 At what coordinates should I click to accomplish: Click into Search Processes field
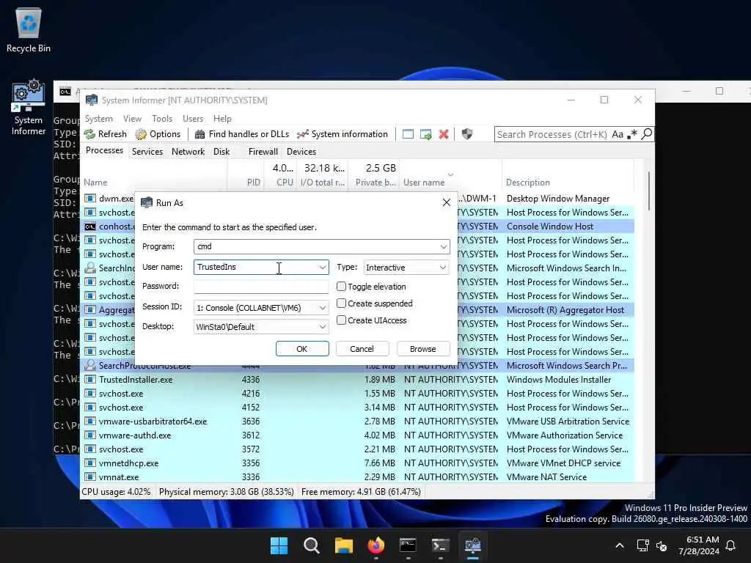click(x=552, y=134)
